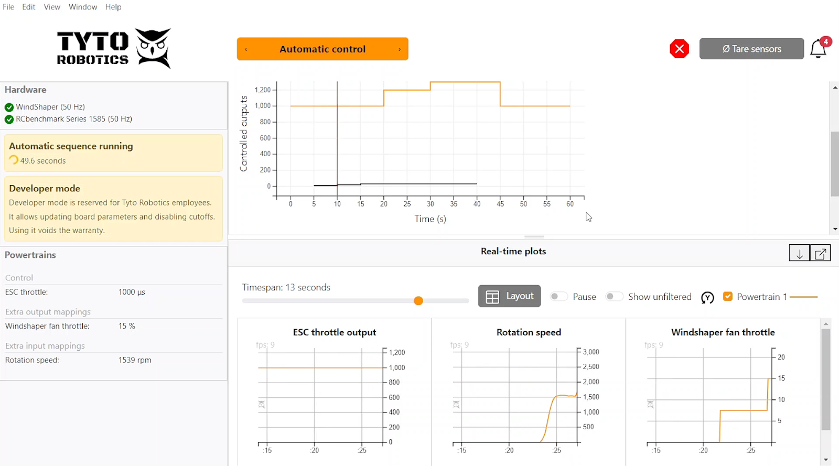Image resolution: width=839 pixels, height=466 pixels.
Task: Toggle the Pause switch
Action: (x=558, y=297)
